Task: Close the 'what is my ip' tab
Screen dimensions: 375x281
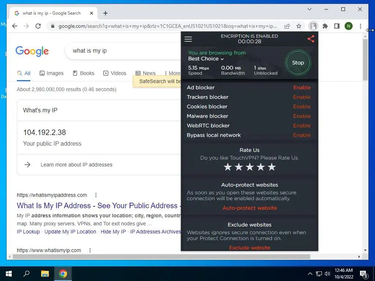Action: (91, 14)
